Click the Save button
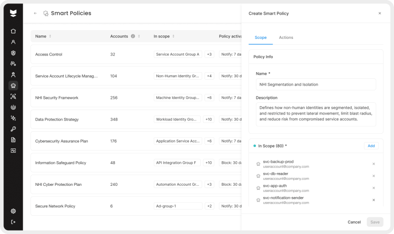Image resolution: width=394 pixels, height=234 pixels. tap(375, 222)
